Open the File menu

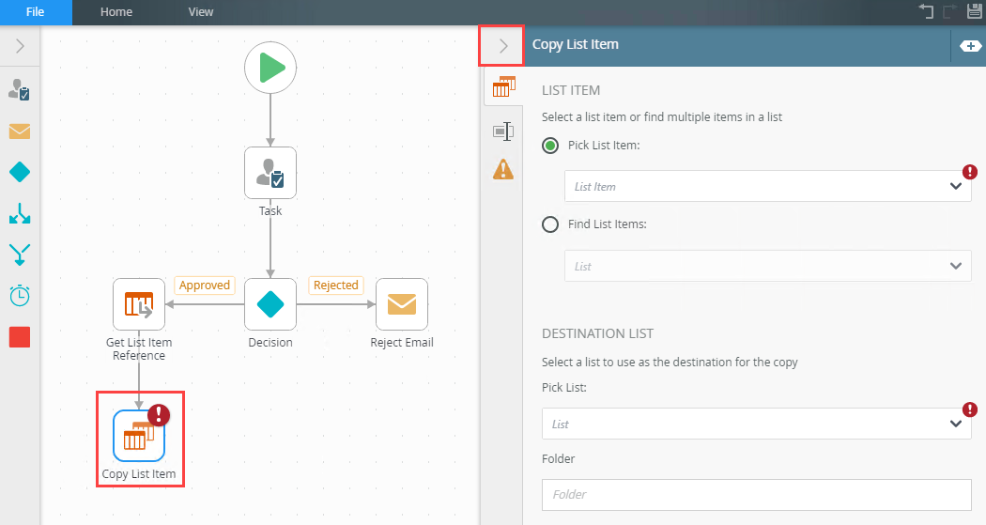[36, 12]
